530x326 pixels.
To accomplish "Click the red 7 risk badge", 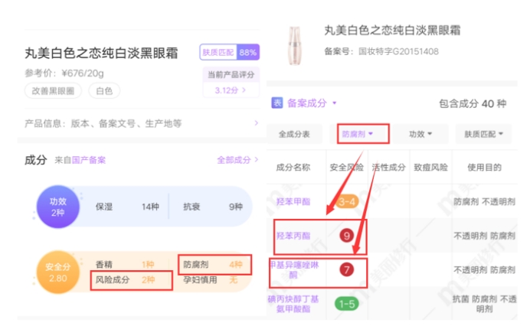I will [346, 270].
